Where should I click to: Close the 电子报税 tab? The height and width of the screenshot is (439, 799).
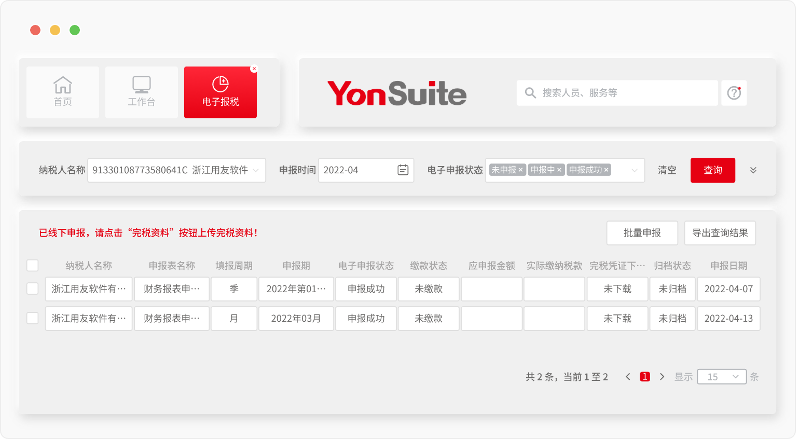point(254,68)
